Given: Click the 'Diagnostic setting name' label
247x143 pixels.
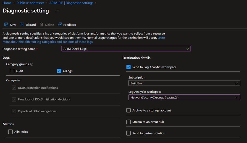Looking at the screenshot, I should coord(19,49).
